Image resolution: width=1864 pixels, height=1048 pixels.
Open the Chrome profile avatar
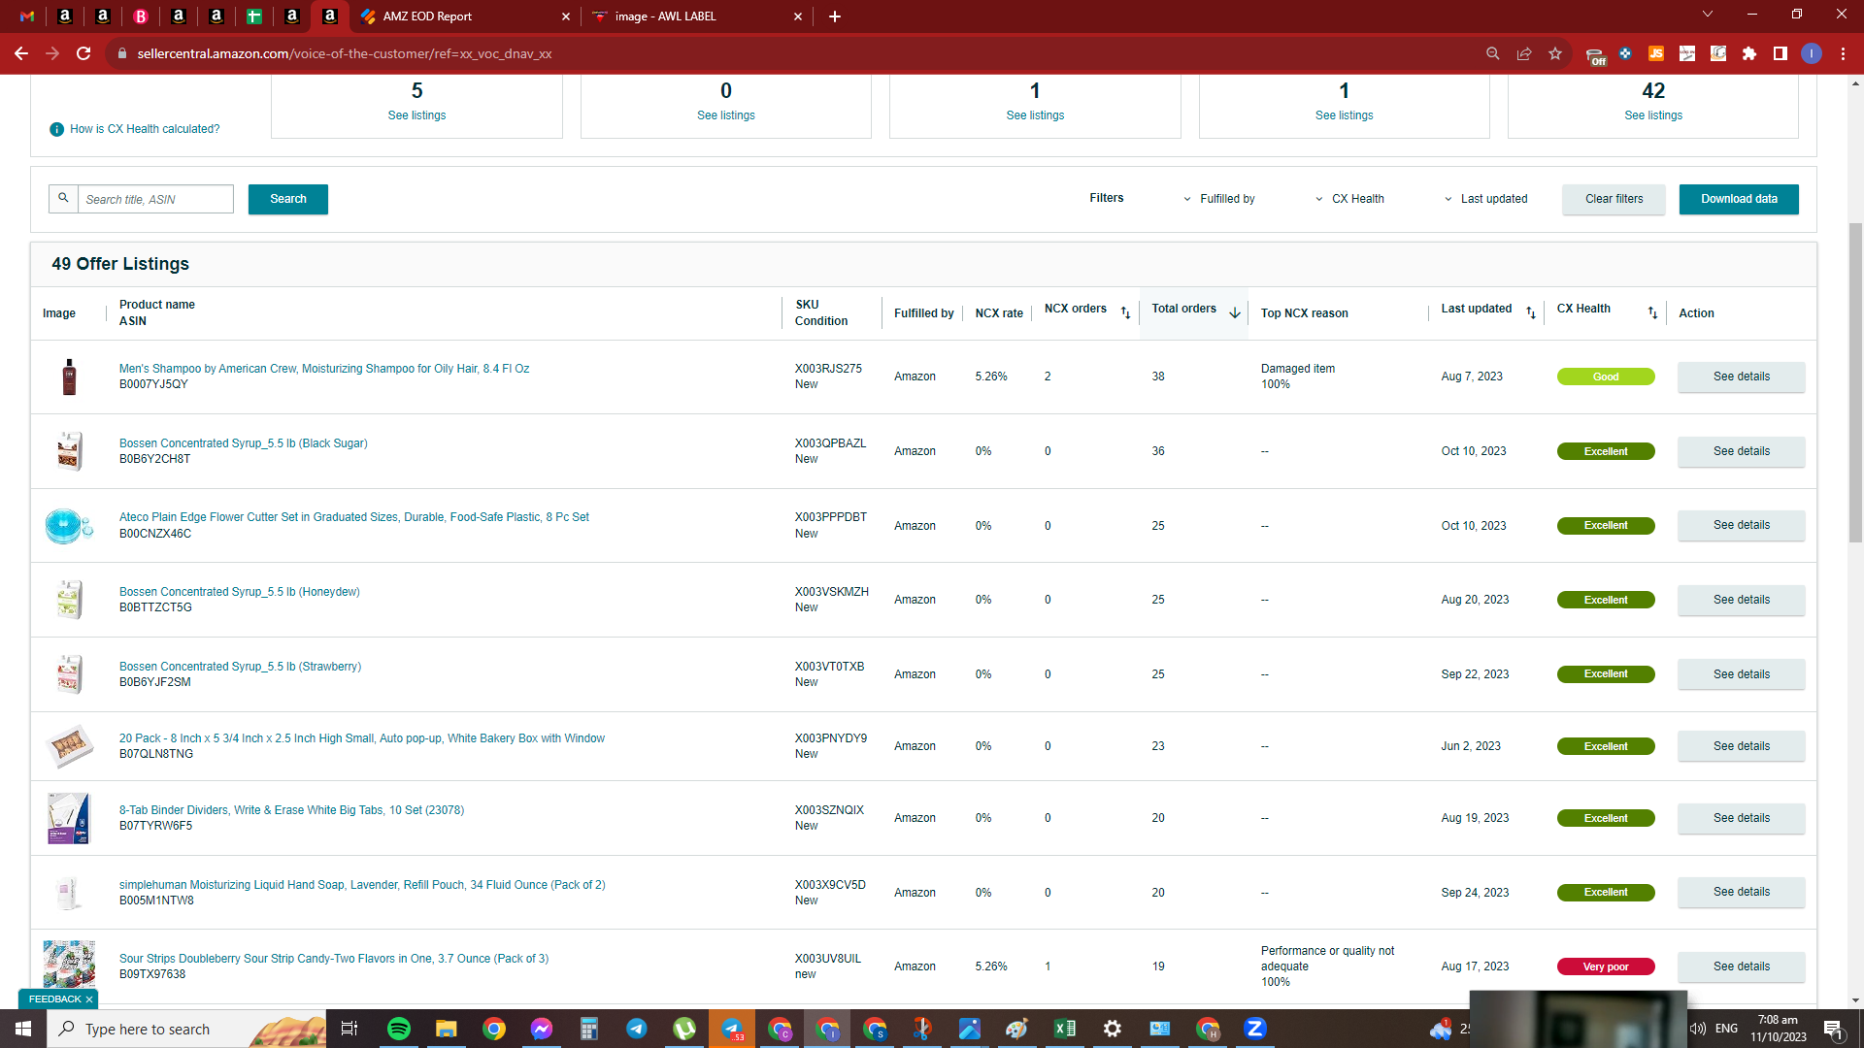tap(1812, 53)
